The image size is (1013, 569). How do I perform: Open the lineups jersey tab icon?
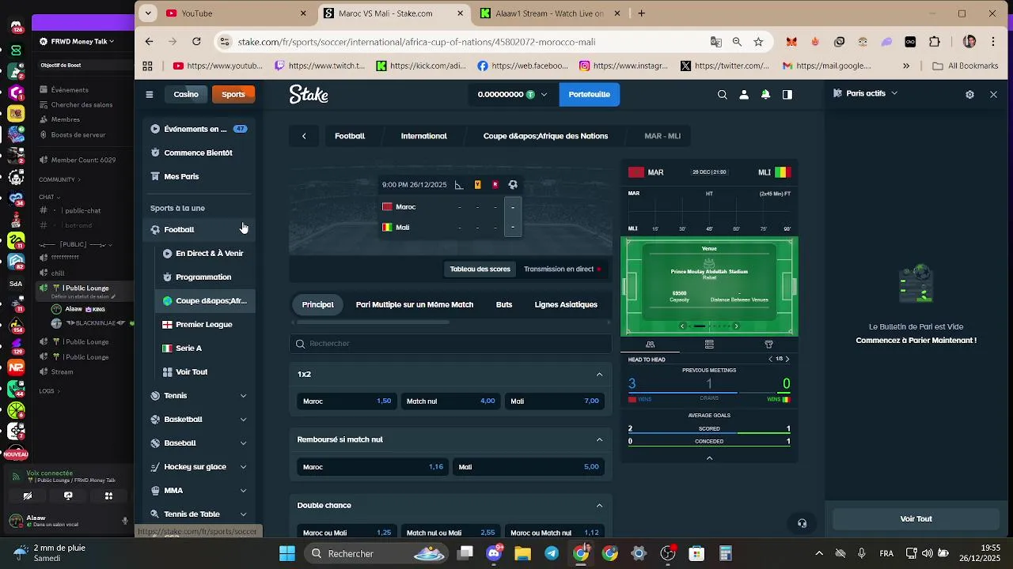point(768,345)
